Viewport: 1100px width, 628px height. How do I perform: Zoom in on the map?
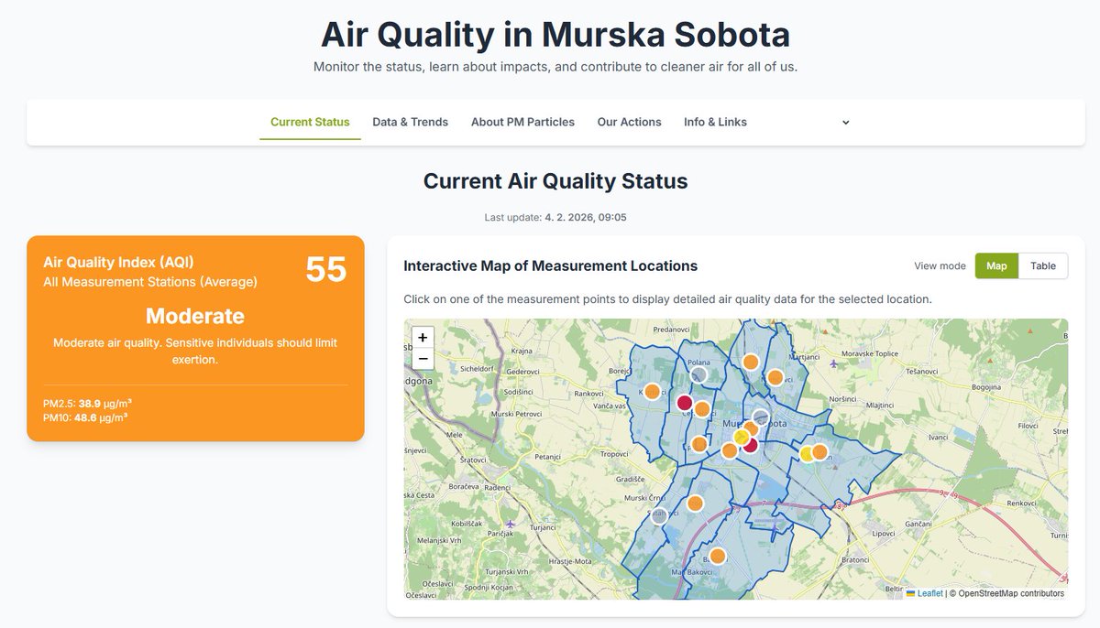pyautogui.click(x=423, y=337)
